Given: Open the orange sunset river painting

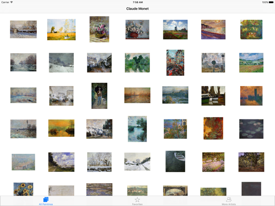Looking at the screenshot, I should [137, 95].
